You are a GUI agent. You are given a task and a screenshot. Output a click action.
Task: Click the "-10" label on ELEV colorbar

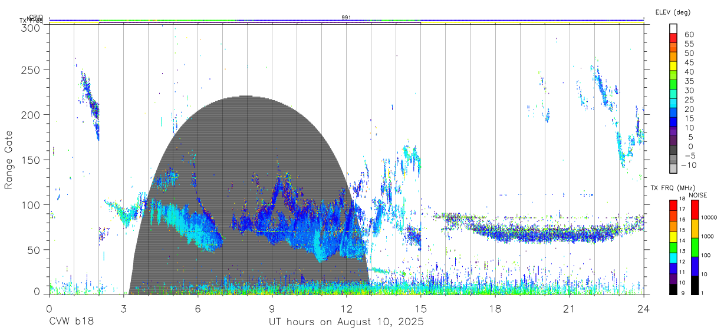click(x=688, y=166)
